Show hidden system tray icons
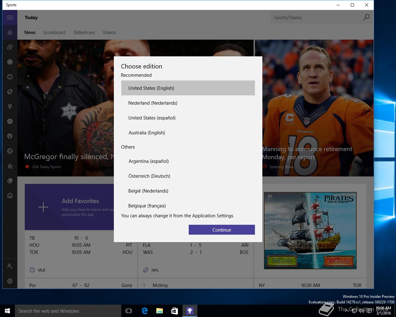 pyautogui.click(x=346, y=311)
